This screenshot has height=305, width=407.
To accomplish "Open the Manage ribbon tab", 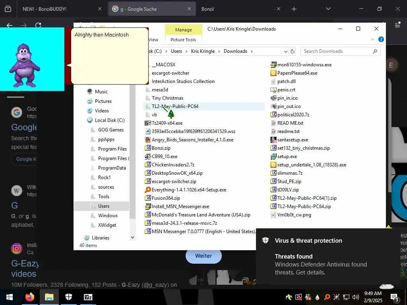I will click(x=184, y=29).
